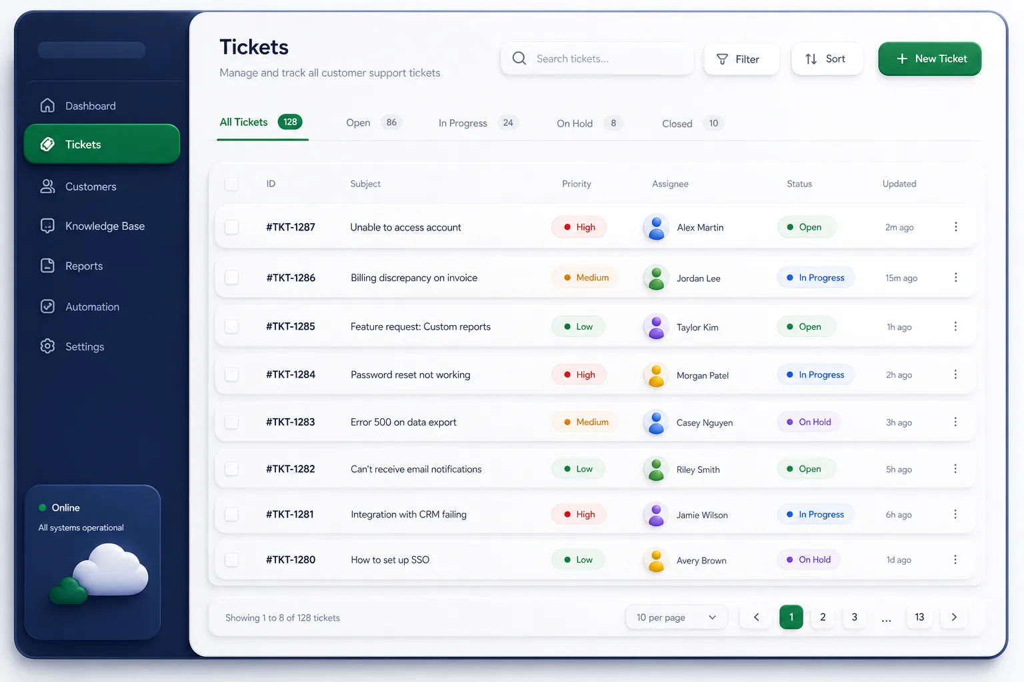The width and height of the screenshot is (1024, 682).
Task: Open more options for ticket #TKT-1280
Action: 955,559
